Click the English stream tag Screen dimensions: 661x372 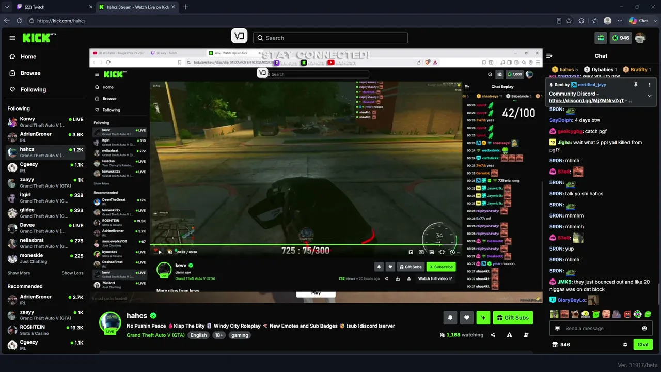click(x=198, y=335)
